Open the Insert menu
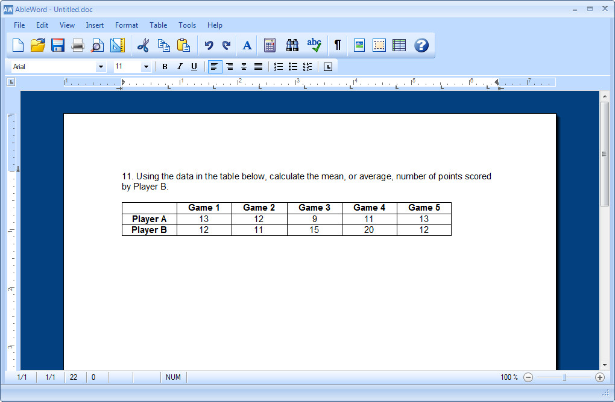 (95, 25)
